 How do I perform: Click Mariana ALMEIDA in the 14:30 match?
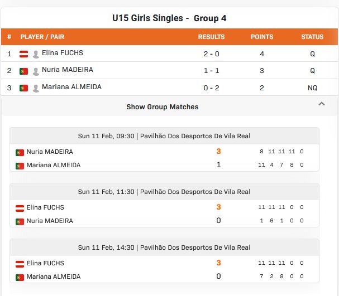pyautogui.click(x=54, y=276)
